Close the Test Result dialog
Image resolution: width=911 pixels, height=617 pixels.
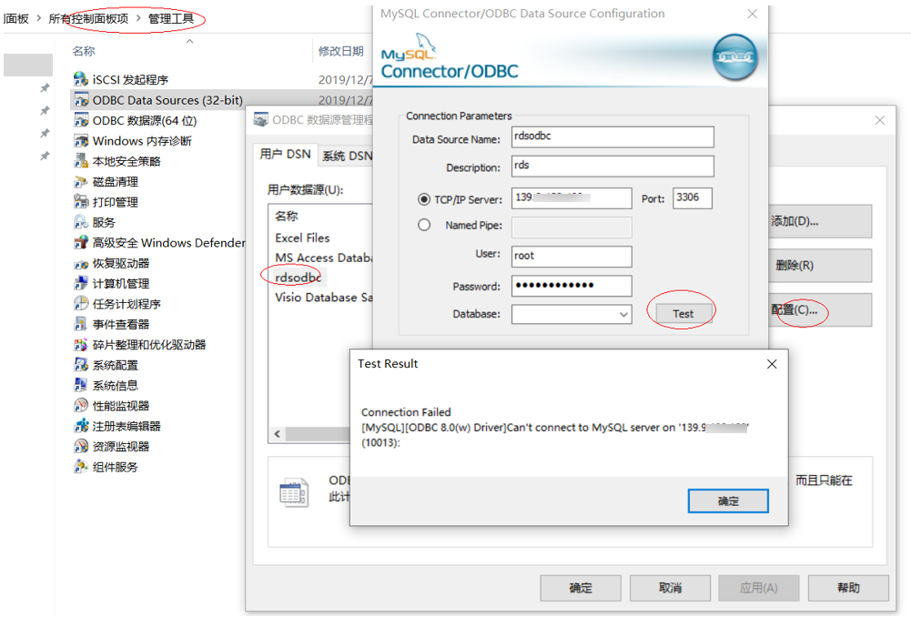[772, 364]
